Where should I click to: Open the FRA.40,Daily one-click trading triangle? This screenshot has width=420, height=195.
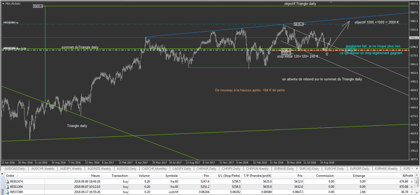coord(3,3)
